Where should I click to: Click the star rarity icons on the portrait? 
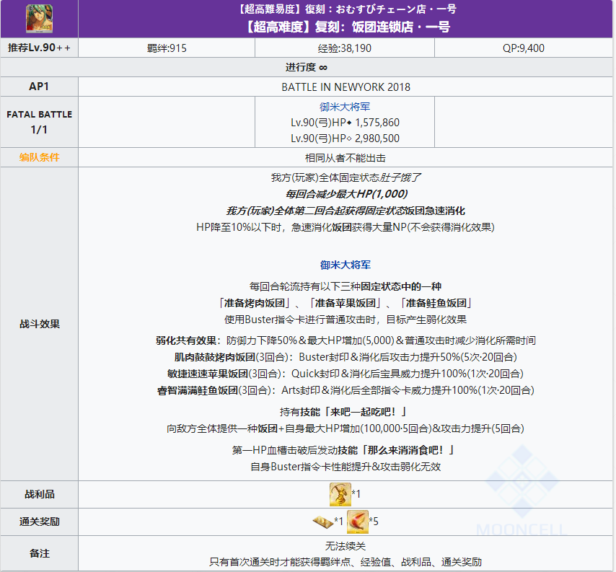point(46,27)
